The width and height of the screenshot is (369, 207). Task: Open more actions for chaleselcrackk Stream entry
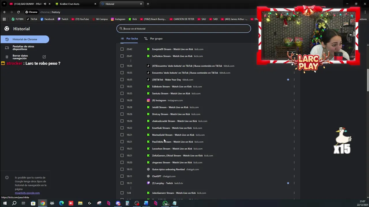294,121
